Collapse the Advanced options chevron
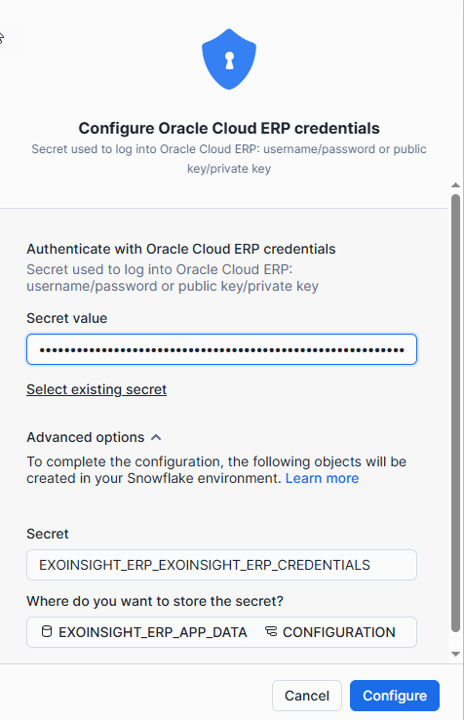Viewport: 464px width, 720px height. click(x=156, y=437)
